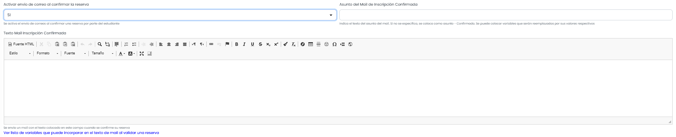
Task: Click the remove format icon
Action: pyautogui.click(x=294, y=44)
